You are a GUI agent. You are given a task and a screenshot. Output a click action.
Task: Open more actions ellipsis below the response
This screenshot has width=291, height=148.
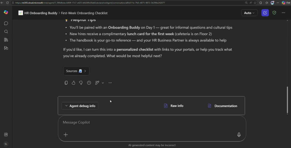(x=110, y=83)
